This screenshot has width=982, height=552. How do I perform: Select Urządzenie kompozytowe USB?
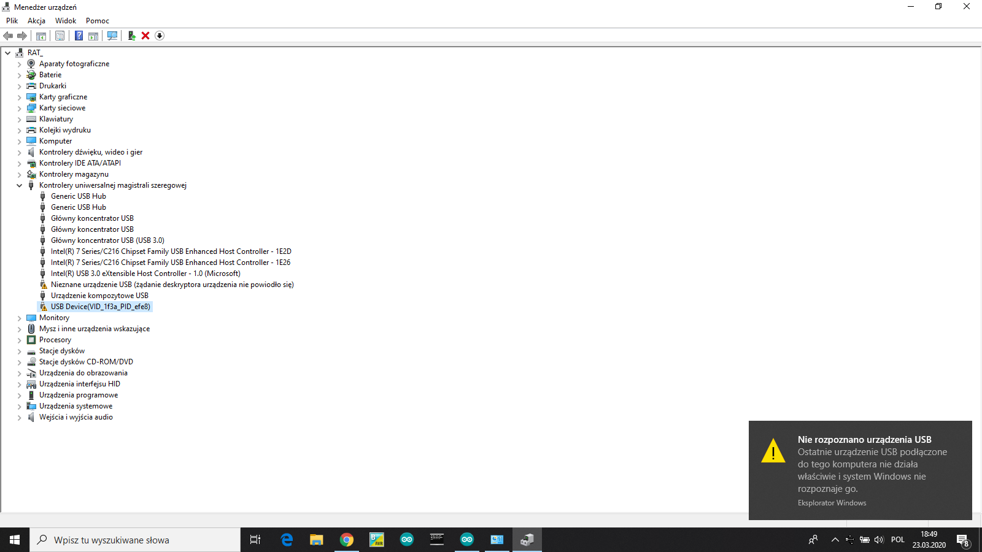(x=99, y=296)
